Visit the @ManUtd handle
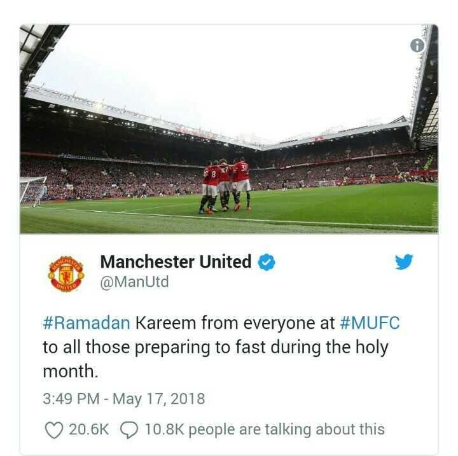Image resolution: width=458 pixels, height=456 pixels. 134,282
